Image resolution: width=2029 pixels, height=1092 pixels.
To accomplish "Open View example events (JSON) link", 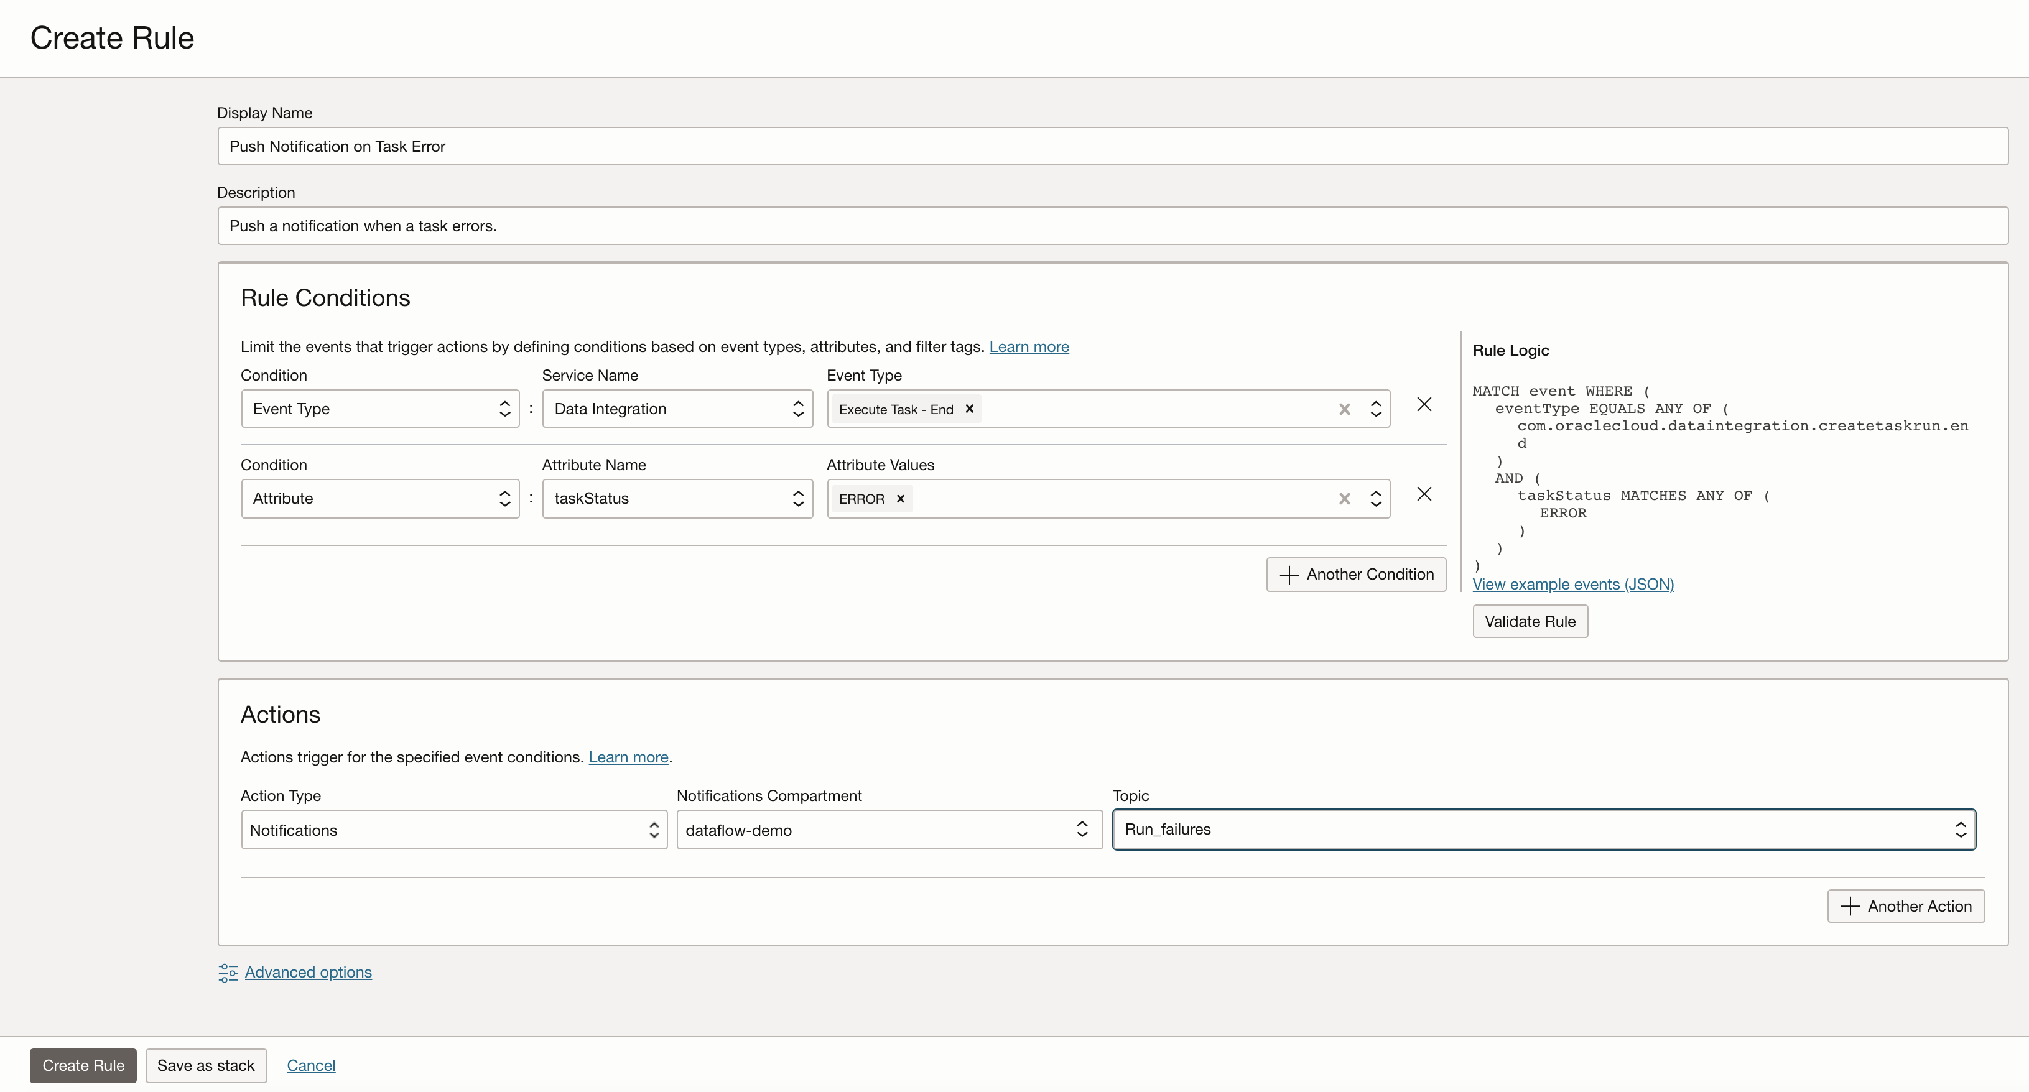I will pyautogui.click(x=1573, y=584).
